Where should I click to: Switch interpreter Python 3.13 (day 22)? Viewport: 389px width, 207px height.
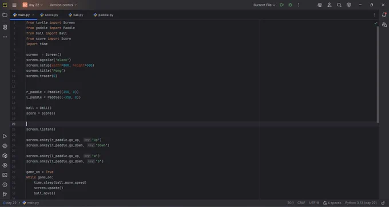(x=361, y=203)
